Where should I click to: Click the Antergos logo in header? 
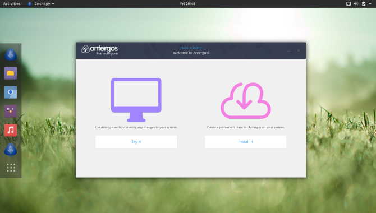pyautogui.click(x=99, y=50)
